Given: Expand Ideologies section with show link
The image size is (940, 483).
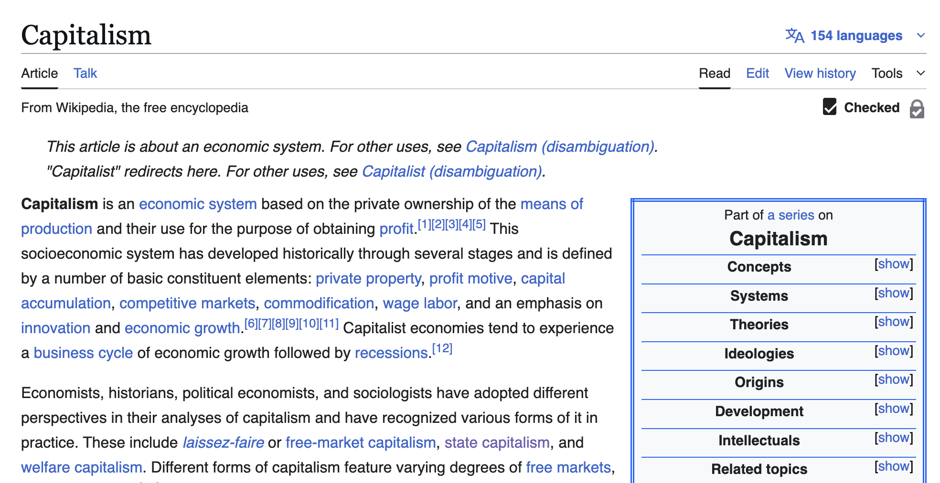Looking at the screenshot, I should (x=893, y=351).
